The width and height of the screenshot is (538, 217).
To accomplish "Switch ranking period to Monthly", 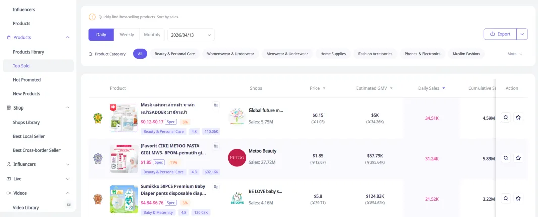I will click(152, 35).
